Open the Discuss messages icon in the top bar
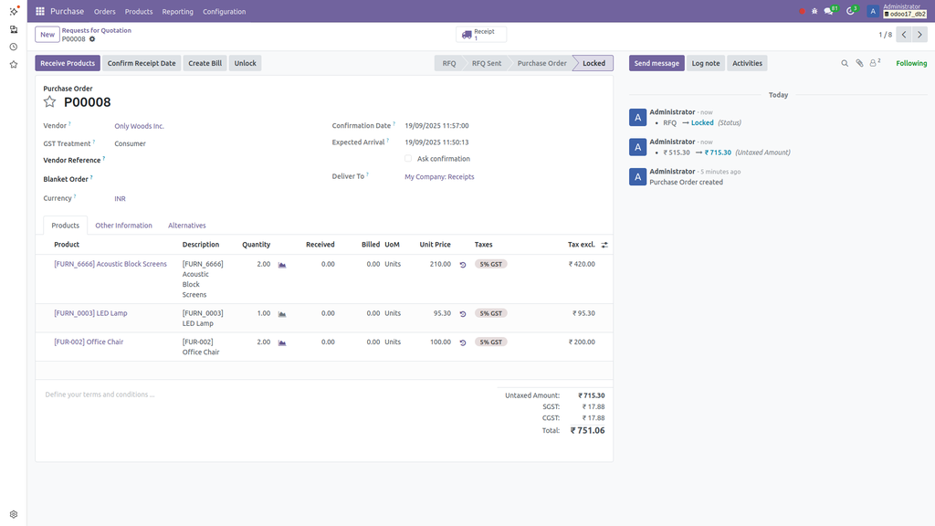The width and height of the screenshot is (935, 526). pyautogui.click(x=828, y=10)
